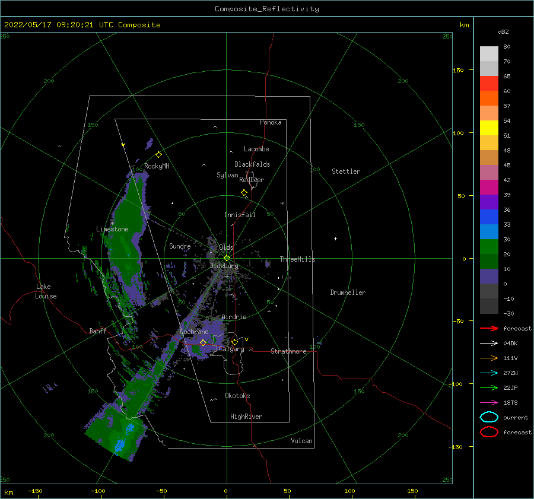Click the yellow diamond marker below Cochrane

click(204, 343)
